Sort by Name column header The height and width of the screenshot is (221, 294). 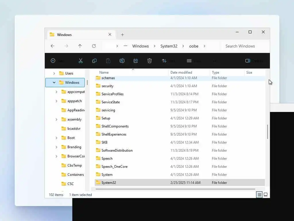104,73
